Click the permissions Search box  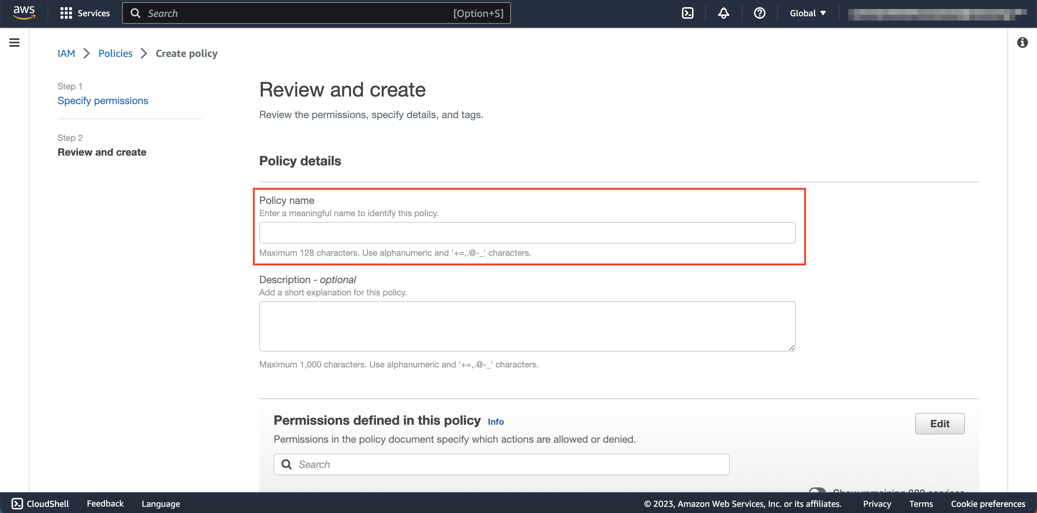(x=501, y=464)
